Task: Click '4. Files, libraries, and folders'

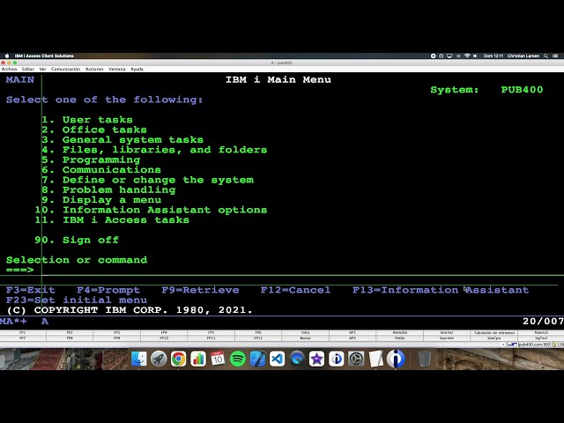Action: [154, 150]
